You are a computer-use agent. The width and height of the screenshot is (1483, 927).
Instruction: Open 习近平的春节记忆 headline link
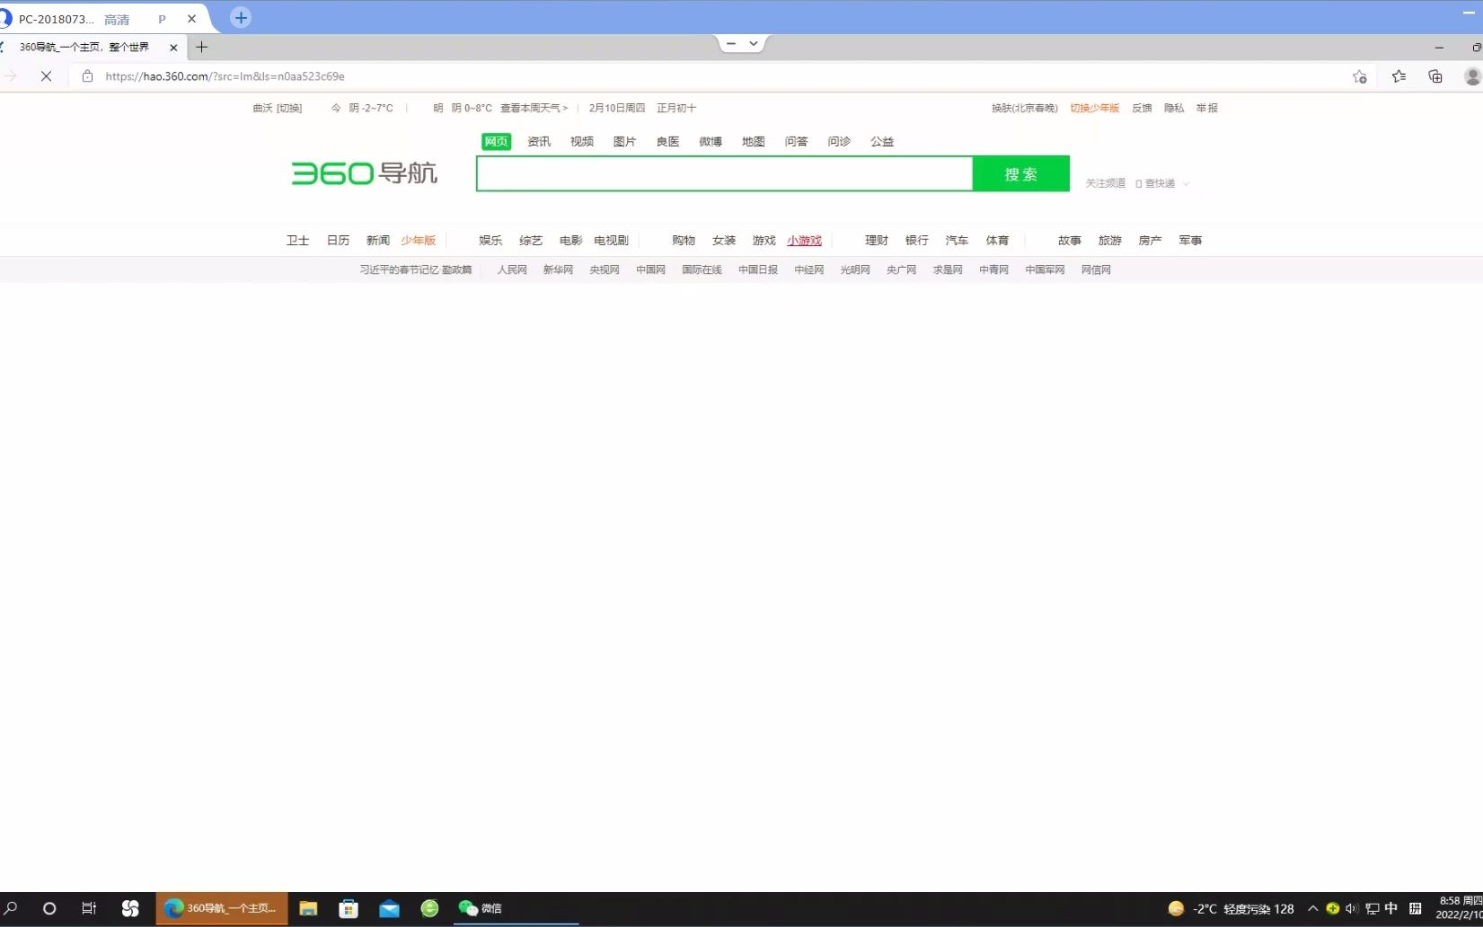(x=415, y=269)
